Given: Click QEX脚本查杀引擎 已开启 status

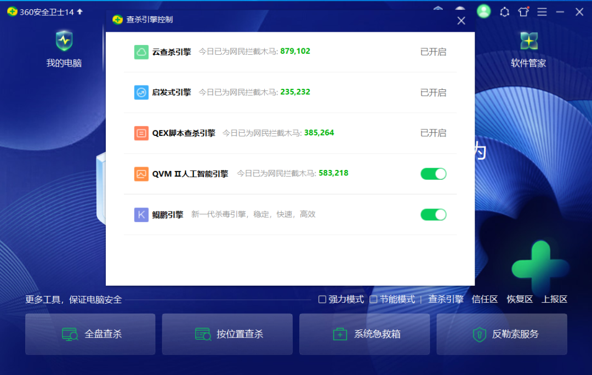Looking at the screenshot, I should 434,133.
